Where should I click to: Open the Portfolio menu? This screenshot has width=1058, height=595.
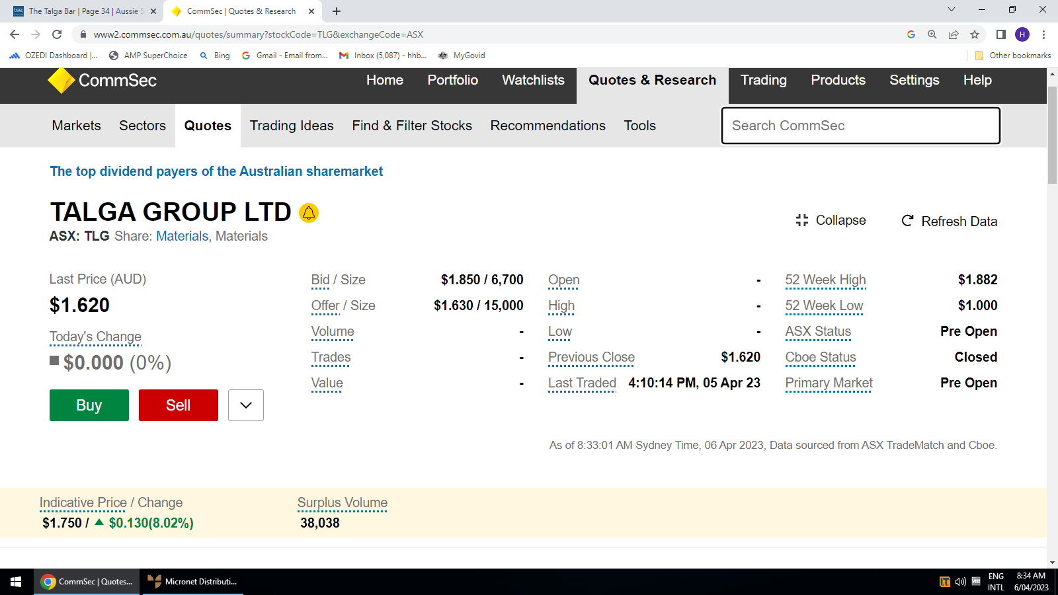[453, 80]
